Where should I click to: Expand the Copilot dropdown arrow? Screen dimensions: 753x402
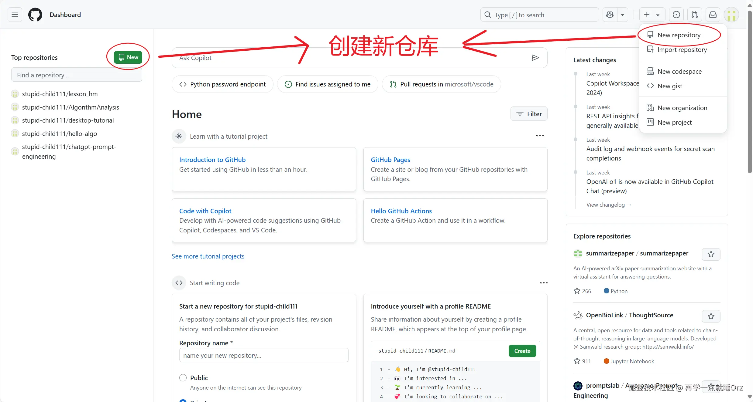(x=623, y=15)
